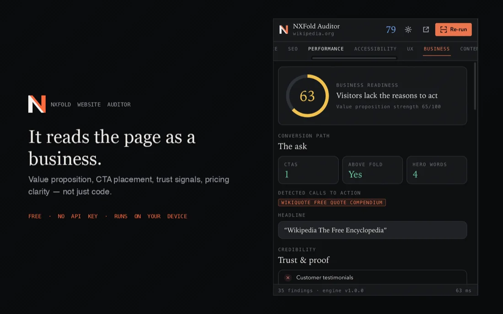Open the partially visible Content tab
503x314 pixels.
[469, 49]
